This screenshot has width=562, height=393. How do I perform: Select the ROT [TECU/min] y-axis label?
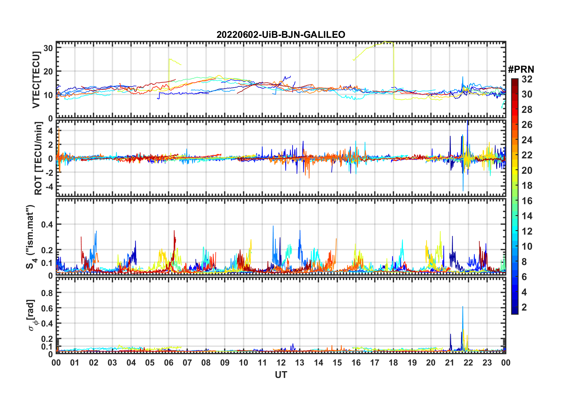tap(38, 158)
